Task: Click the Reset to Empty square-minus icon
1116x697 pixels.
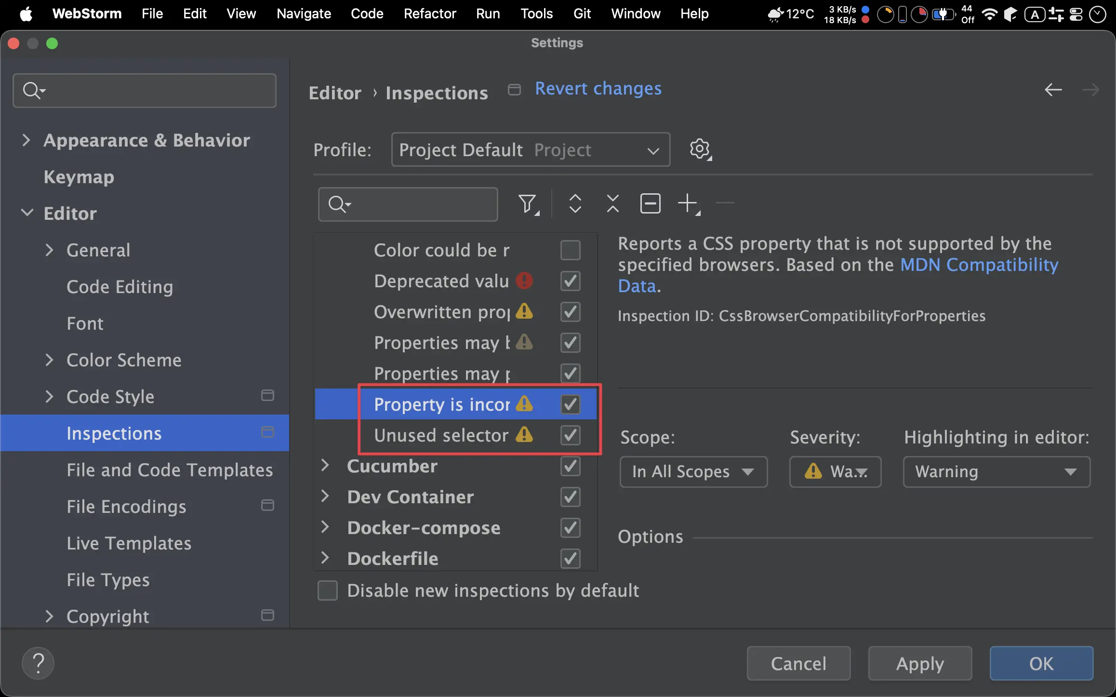Action: 650,204
